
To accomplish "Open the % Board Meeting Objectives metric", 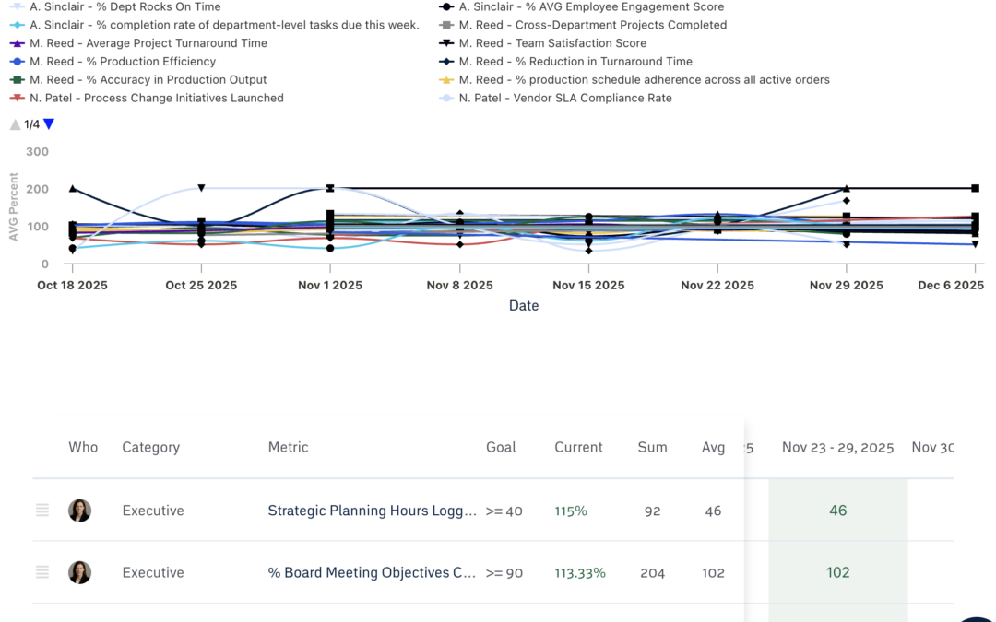I will (x=373, y=572).
